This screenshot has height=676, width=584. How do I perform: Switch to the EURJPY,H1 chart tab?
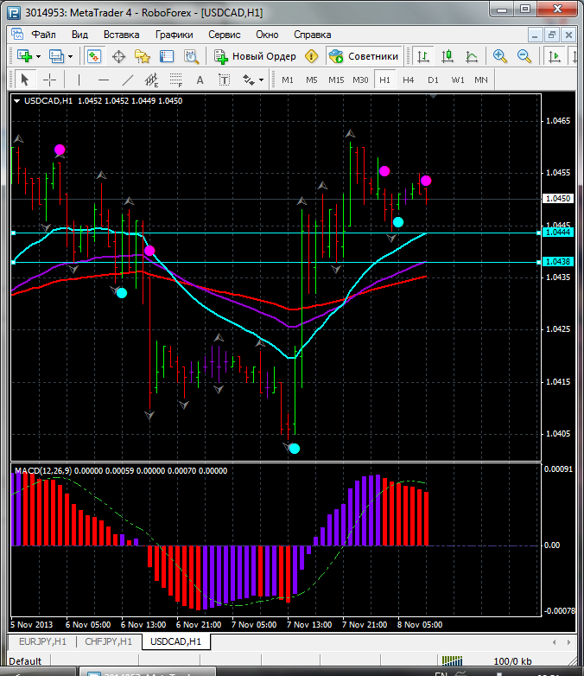pos(41,641)
